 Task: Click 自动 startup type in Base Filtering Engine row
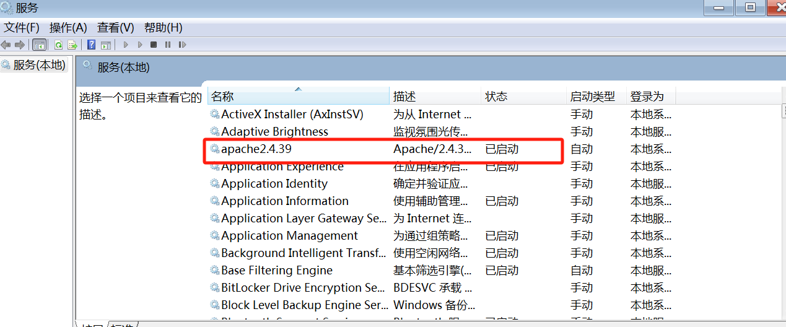(x=582, y=270)
